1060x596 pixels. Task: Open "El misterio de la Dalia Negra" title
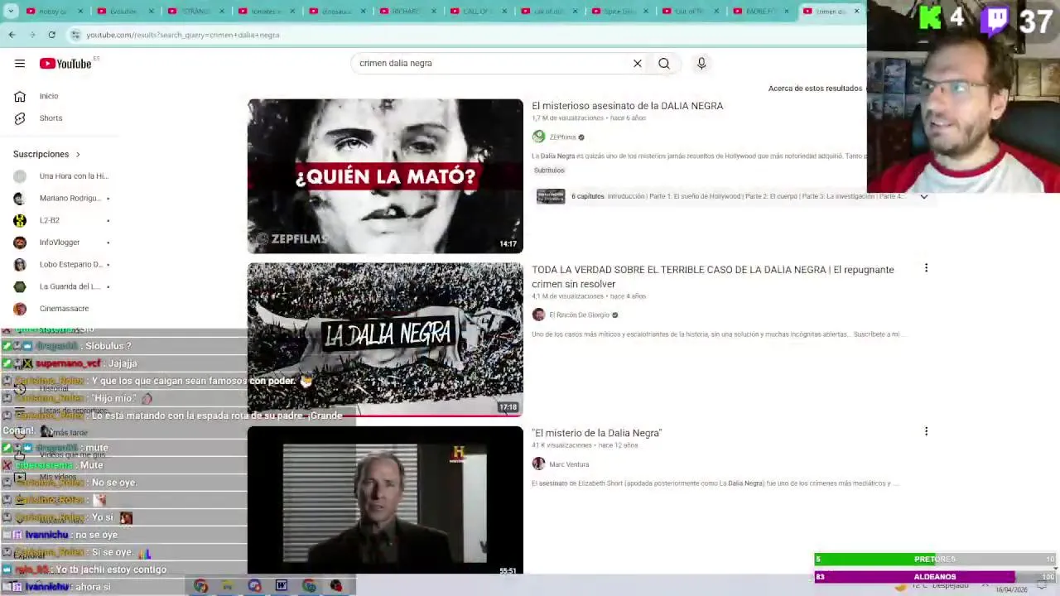tap(596, 433)
